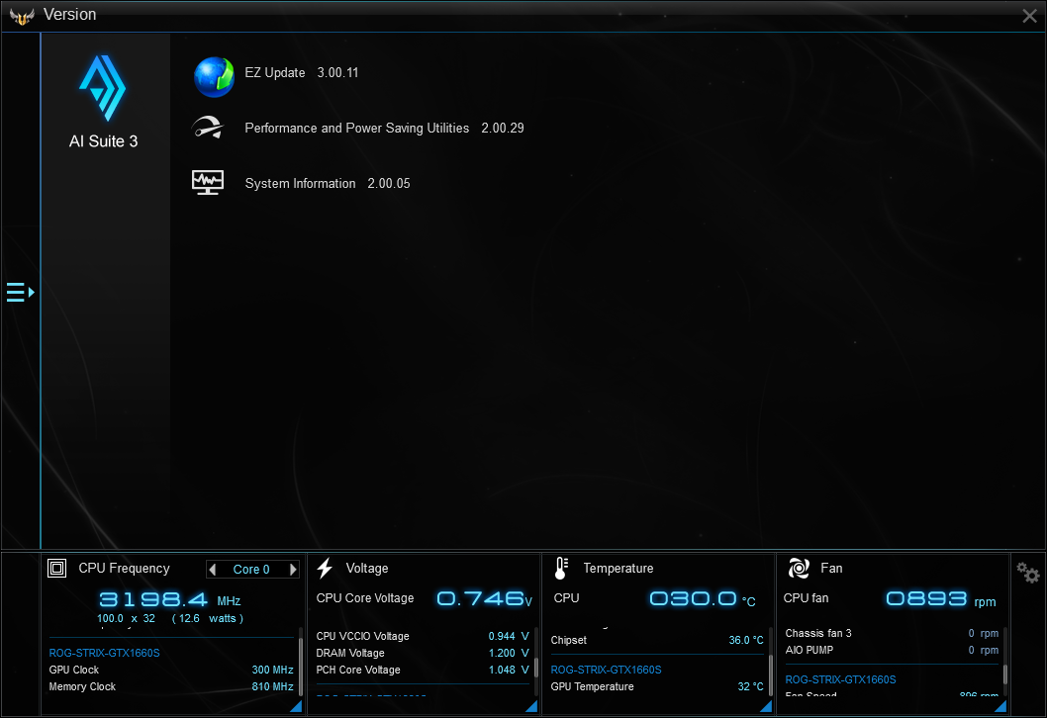This screenshot has width=1047, height=718.
Task: Click the CPU Core Voltage label
Action: click(x=364, y=598)
